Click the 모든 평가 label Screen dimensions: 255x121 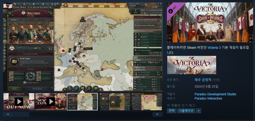click(x=172, y=80)
